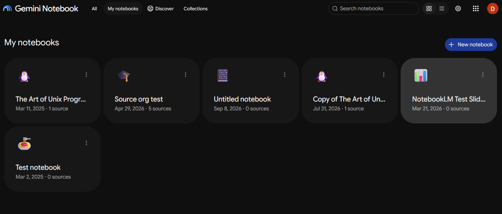Screen dimensions: 502x214
Task: Click the Search notebooks field
Action: [374, 8]
